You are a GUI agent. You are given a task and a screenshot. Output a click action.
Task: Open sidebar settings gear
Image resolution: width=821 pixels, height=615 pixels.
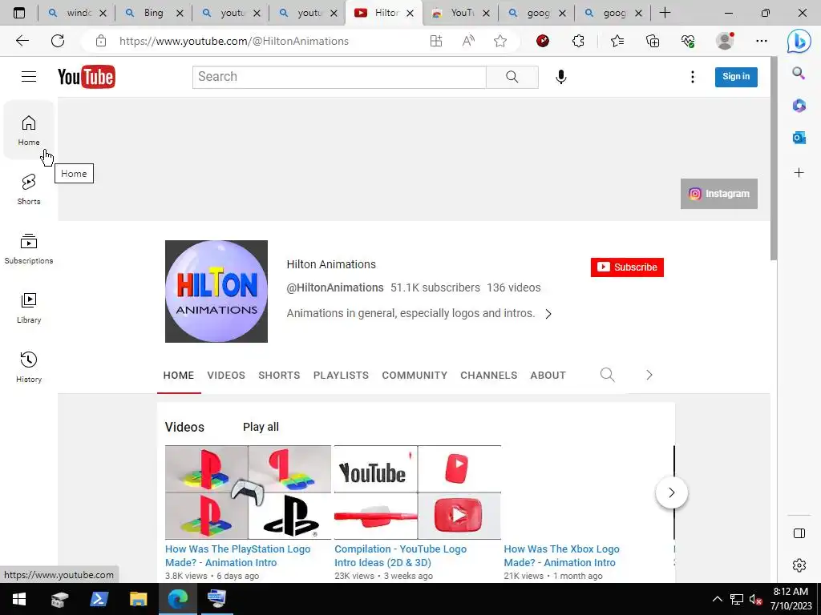(799, 565)
